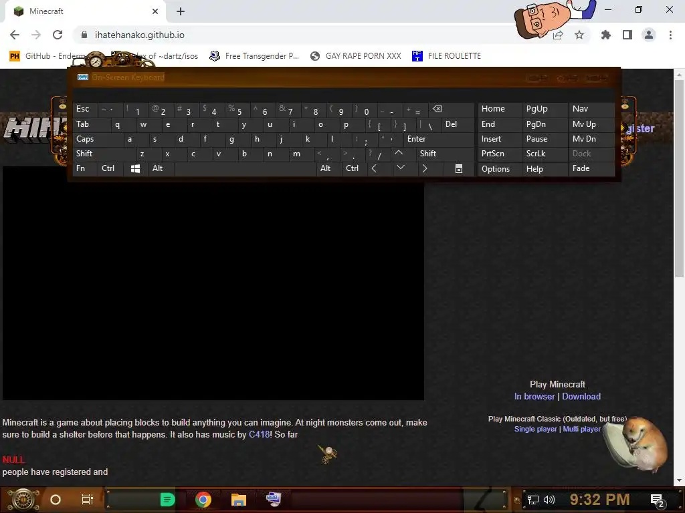Screen dimensions: 685x513
Task: Tap the Enter key on the on-screen keyboard
Action: (x=439, y=139)
